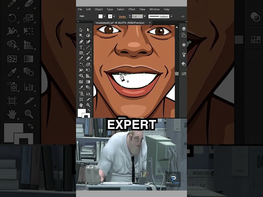Pick the Eyedropper tool
This screenshot has width=263, height=197.
(x=81, y=87)
